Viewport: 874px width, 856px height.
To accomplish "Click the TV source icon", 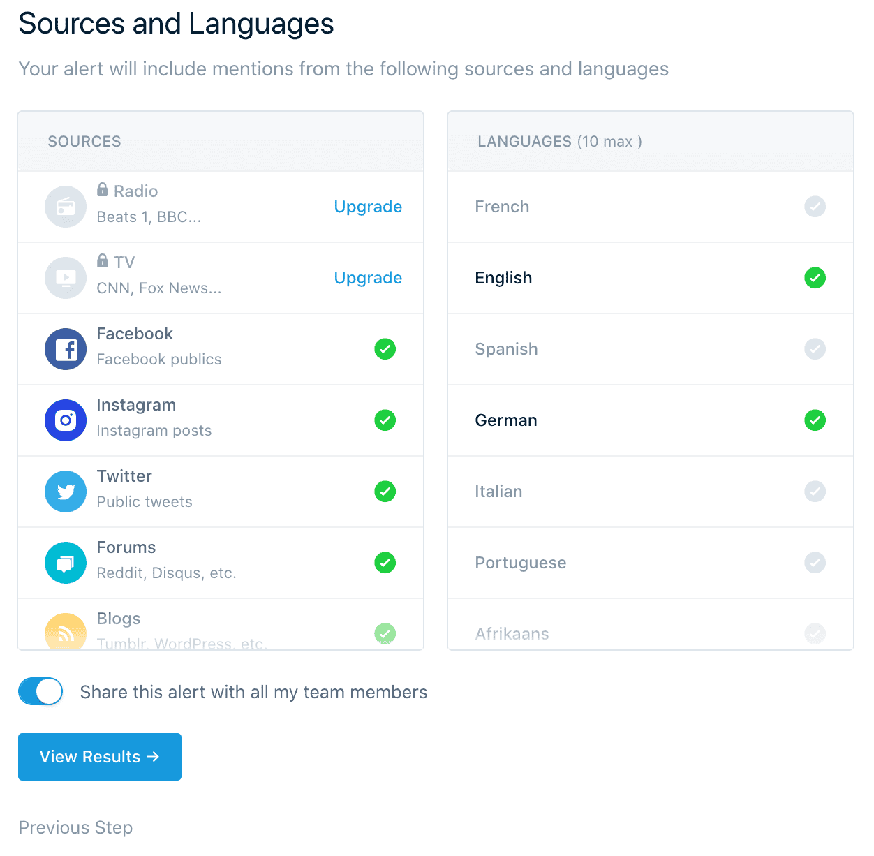I will coord(66,278).
